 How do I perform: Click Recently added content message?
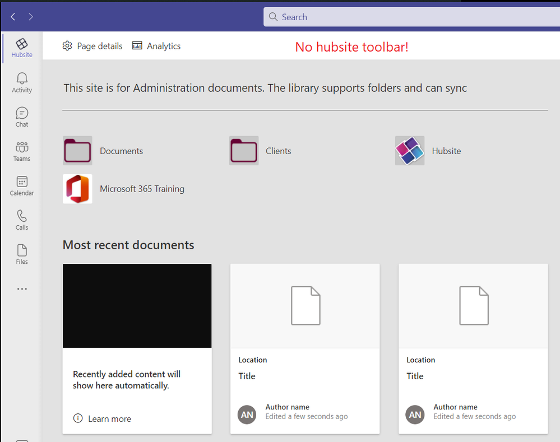[x=127, y=380]
